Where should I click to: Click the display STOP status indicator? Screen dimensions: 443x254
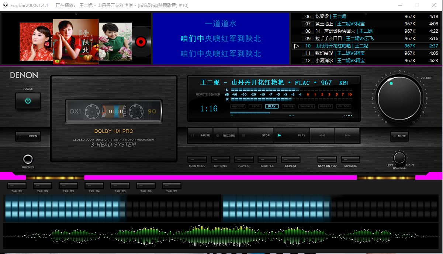coord(255,106)
